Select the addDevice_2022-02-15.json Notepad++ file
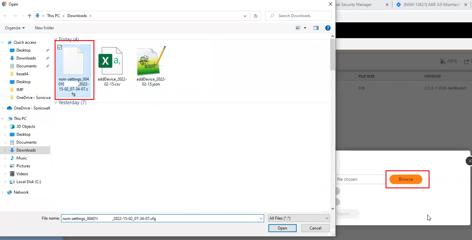This screenshot has height=240, width=472. click(x=151, y=61)
